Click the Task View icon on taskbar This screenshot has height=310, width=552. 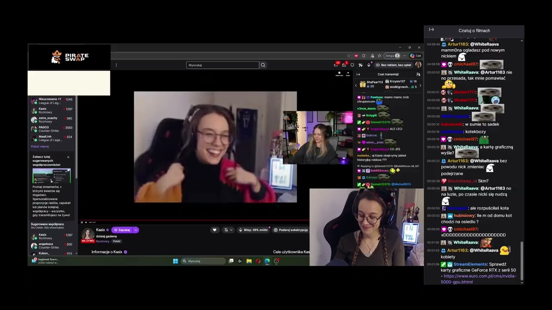231,261
